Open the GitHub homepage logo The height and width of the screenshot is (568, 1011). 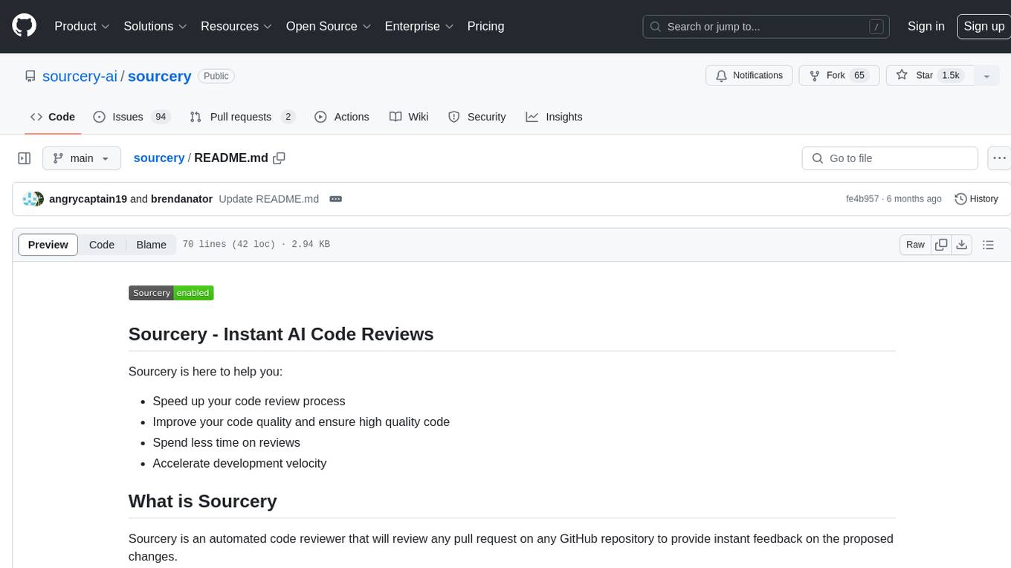25,26
